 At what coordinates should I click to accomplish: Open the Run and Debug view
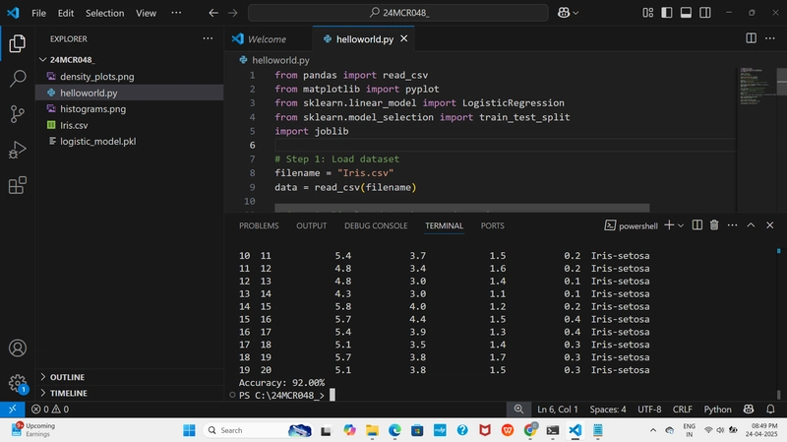[18, 150]
